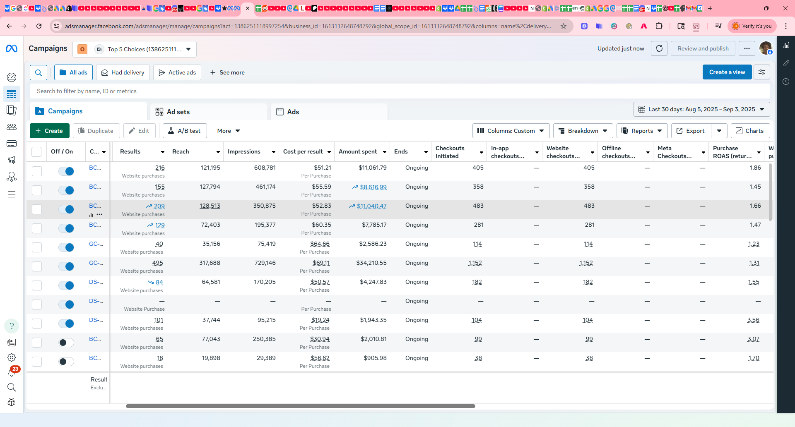Screen dimensions: 795x427
Task: Turn off the first campaign's toggle
Action: tap(66, 171)
